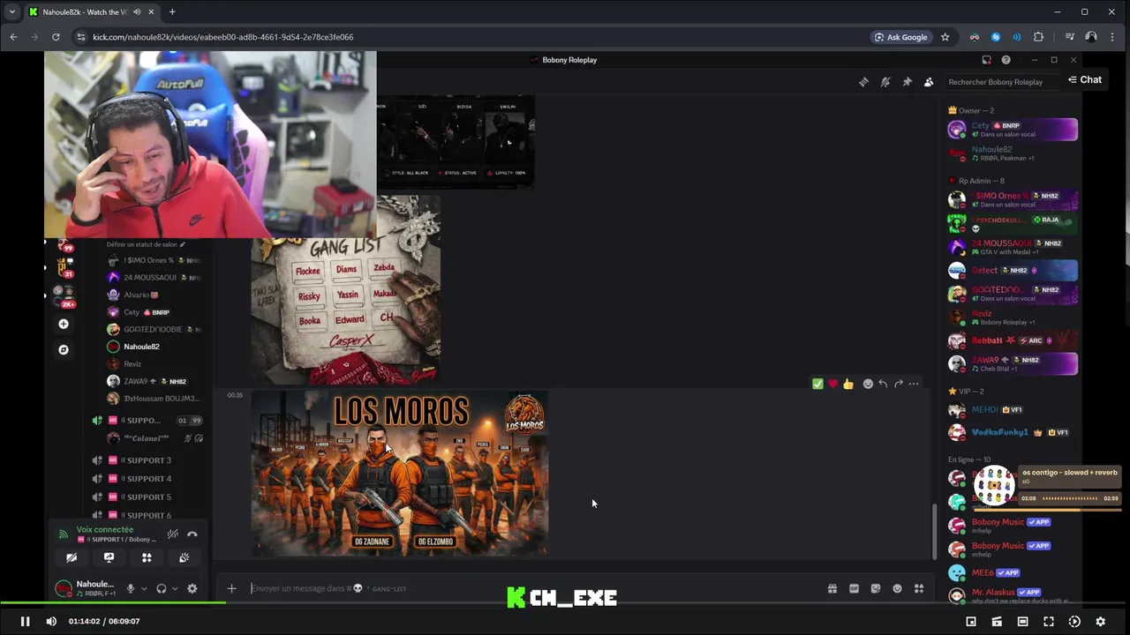The width and height of the screenshot is (1130, 635).
Task: React with red heart emoji
Action: pyautogui.click(x=832, y=384)
